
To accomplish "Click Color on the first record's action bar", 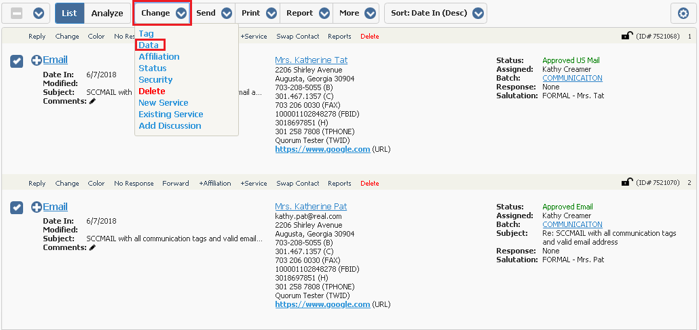I will click(x=96, y=37).
